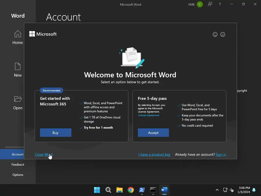Click the 'No credit card required' text
The image size is (261, 196).
tap(197, 126)
